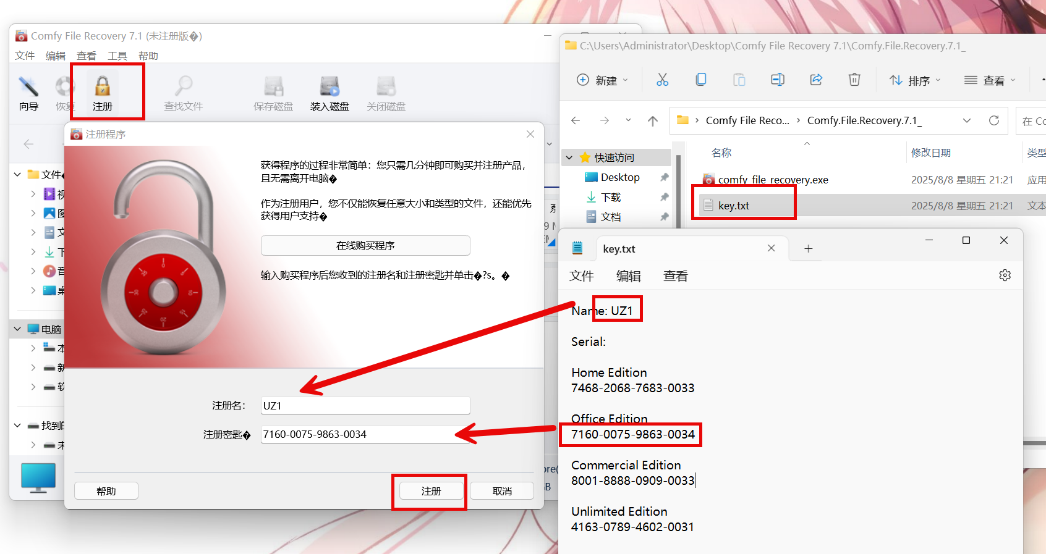Click the Mount Disk (装入磁盘) icon

(330, 93)
